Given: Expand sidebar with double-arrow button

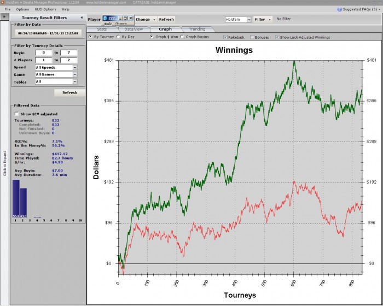Looking at the screenshot, I should pyautogui.click(x=4, y=17).
